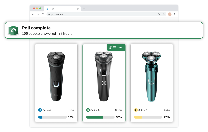This screenshot has height=132, width=208.
Task: Click the Winner badge on Option B
Action: coord(116,47)
